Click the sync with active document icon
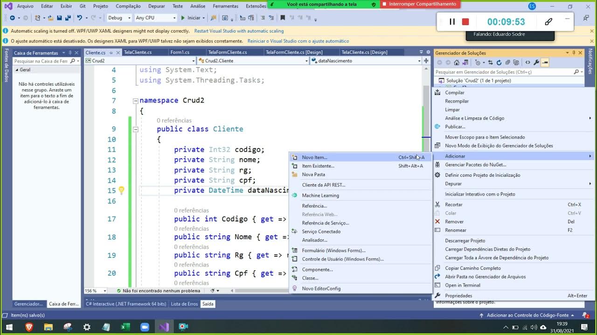The image size is (597, 335). click(490, 62)
